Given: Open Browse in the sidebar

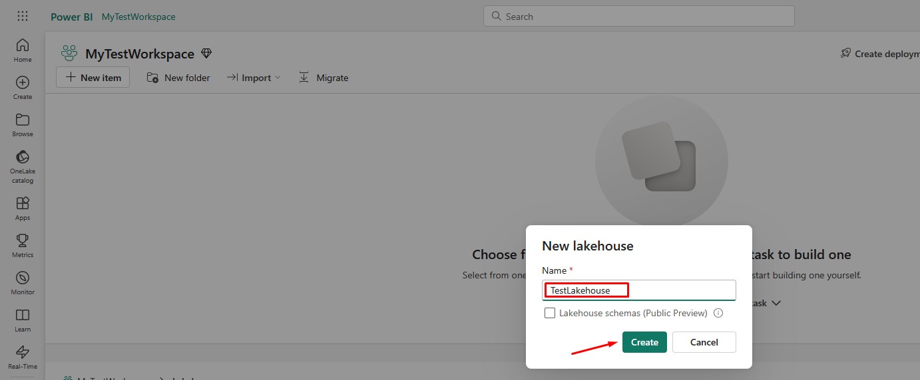Looking at the screenshot, I should click(x=23, y=125).
